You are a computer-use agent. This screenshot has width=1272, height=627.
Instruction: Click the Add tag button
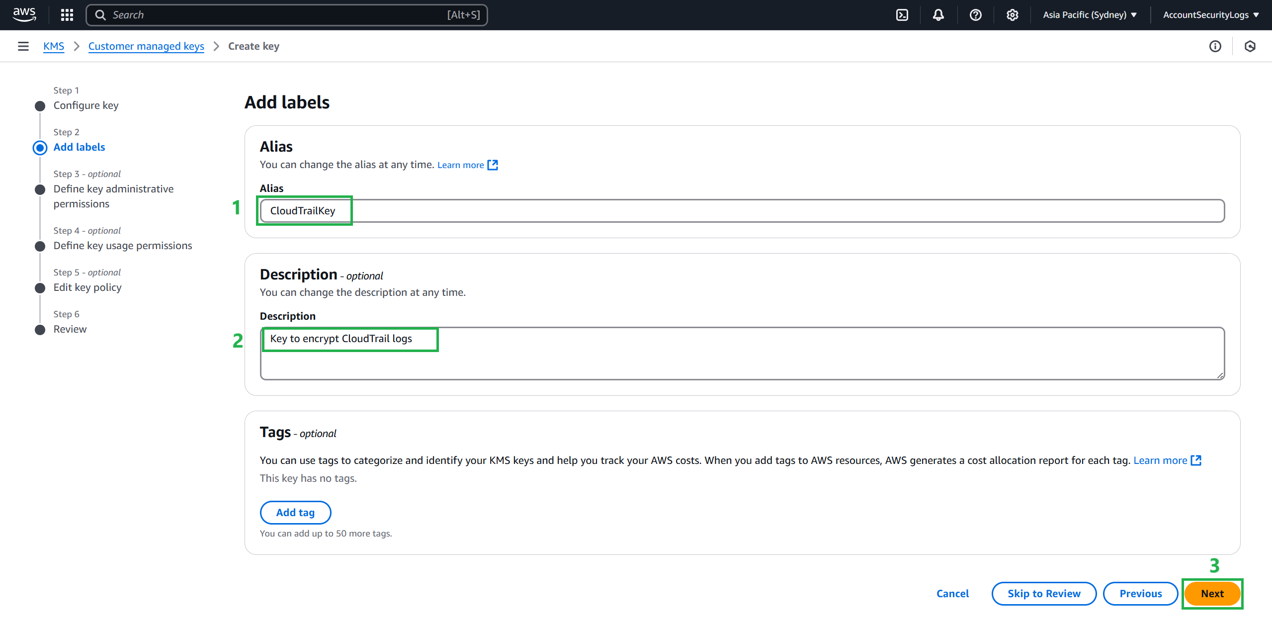coord(295,512)
